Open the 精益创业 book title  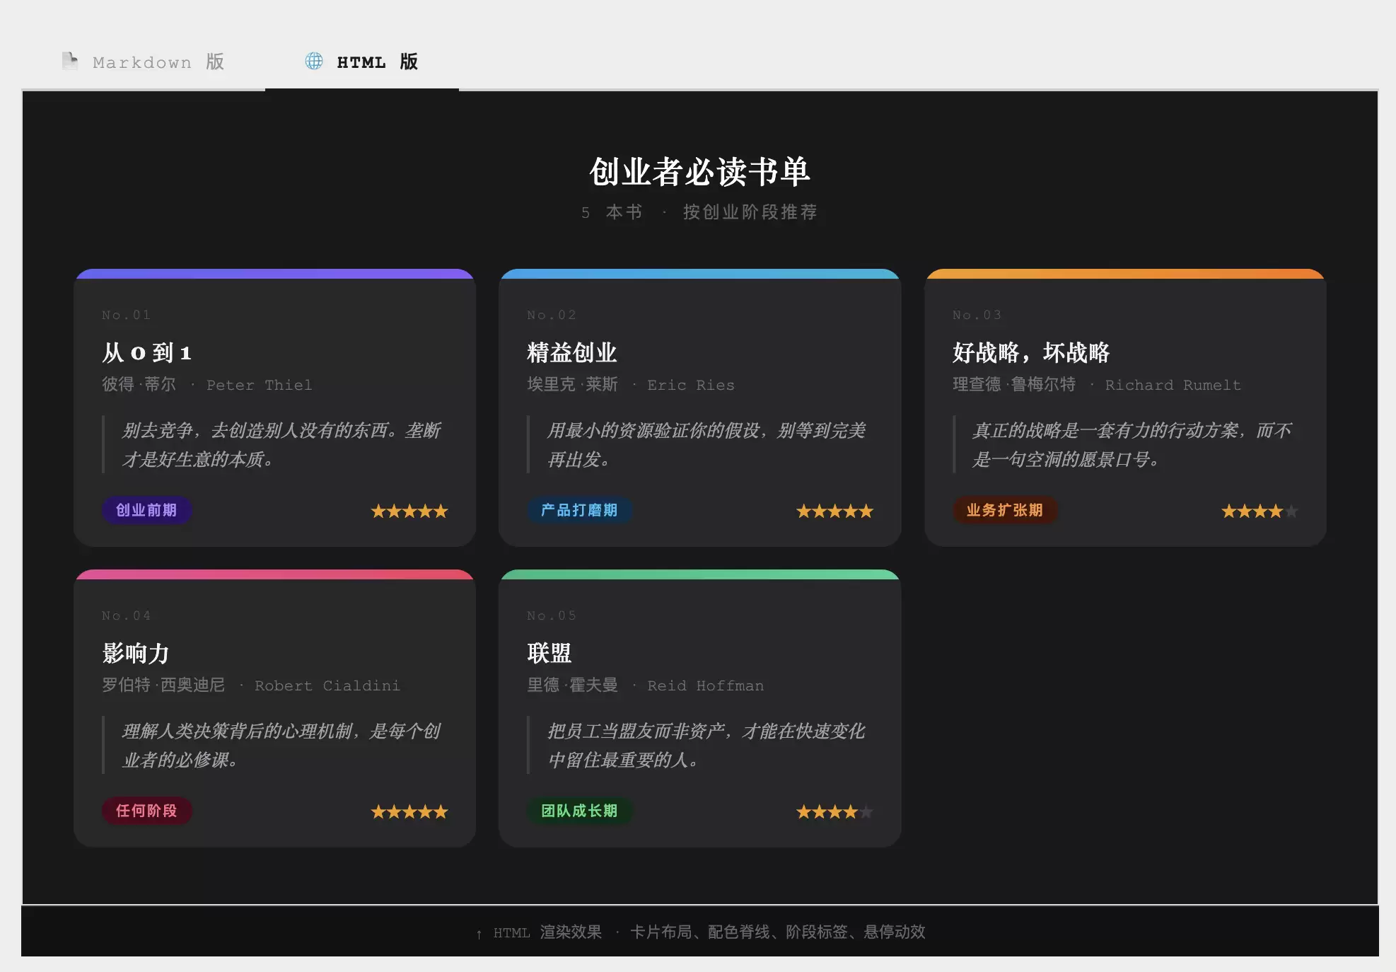(571, 352)
